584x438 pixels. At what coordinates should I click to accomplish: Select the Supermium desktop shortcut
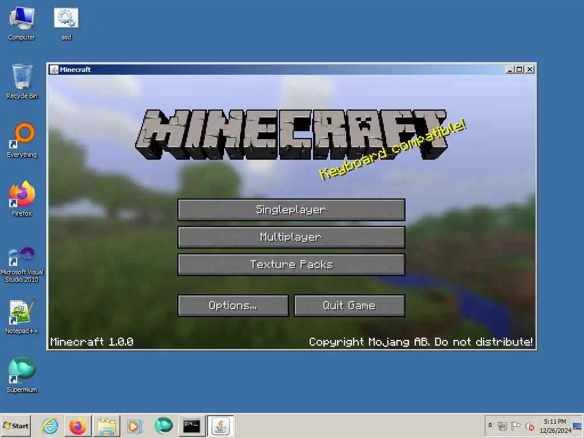(x=22, y=375)
